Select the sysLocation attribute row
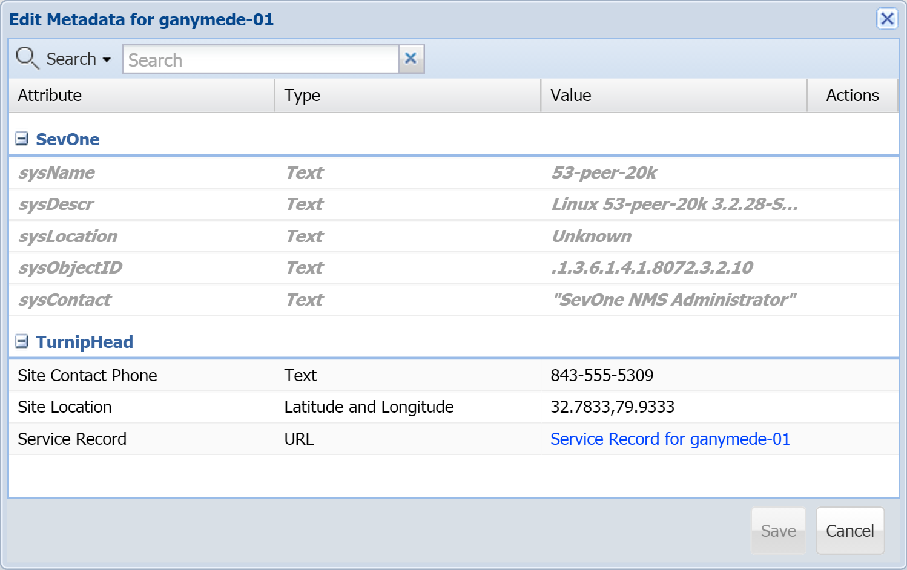Viewport: 907px width, 570px height. (454, 236)
